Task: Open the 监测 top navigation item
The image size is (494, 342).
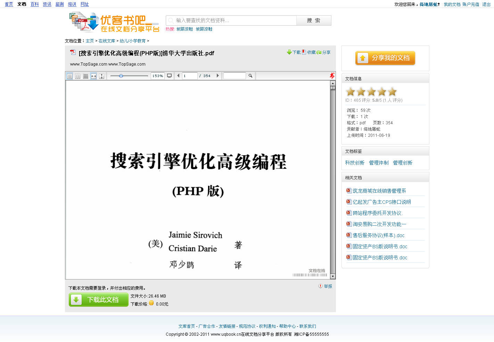Action: tap(60, 4)
